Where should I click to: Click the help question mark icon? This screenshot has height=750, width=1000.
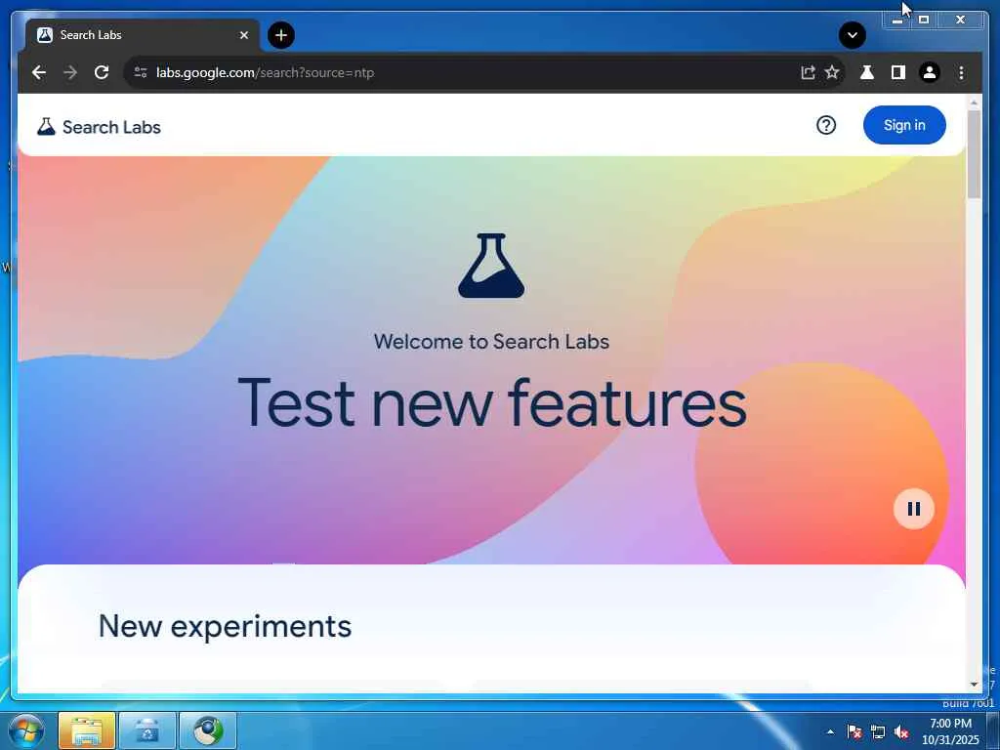tap(826, 125)
